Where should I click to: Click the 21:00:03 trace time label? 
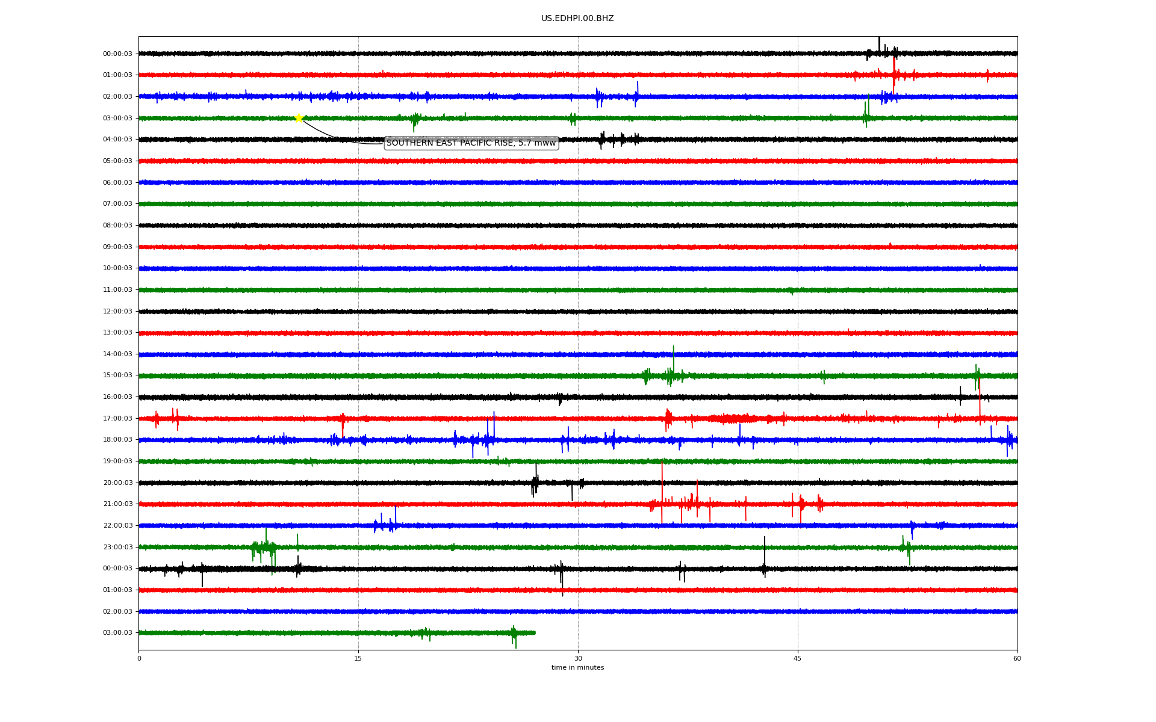(x=117, y=504)
